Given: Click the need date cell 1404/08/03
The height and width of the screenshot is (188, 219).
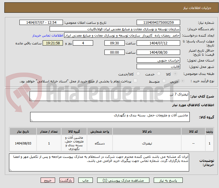Looking at the screenshot, I should (x=23, y=143).
